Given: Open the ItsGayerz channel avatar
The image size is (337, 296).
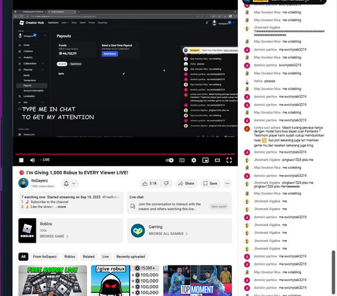Looking at the screenshot, I should pyautogui.click(x=24, y=182).
